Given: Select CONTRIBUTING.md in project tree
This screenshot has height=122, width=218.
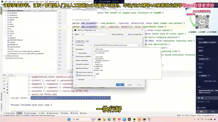Looking at the screenshot, I should [16, 40].
